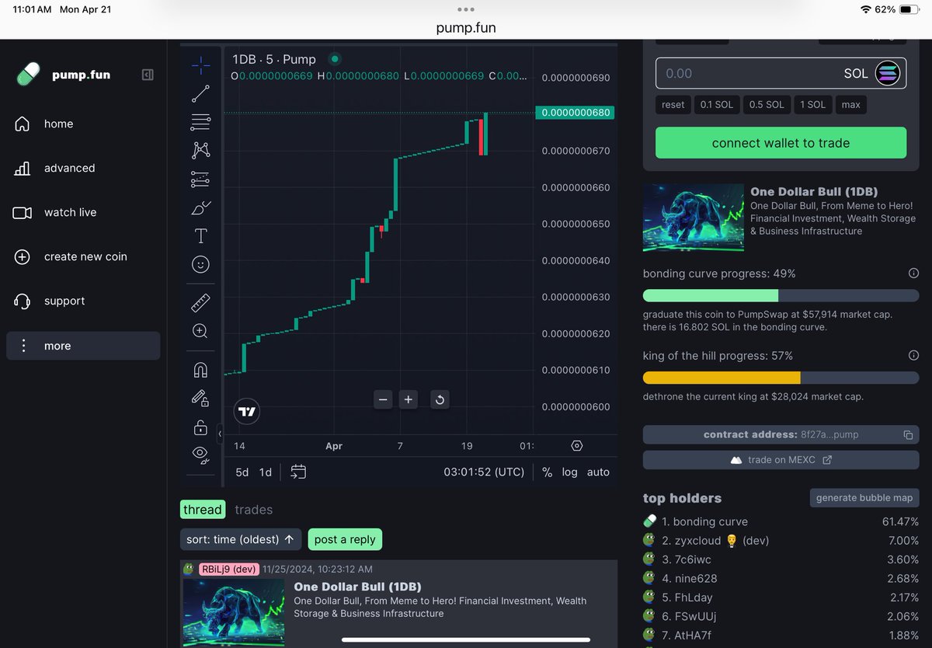Viewport: 932px width, 648px height.
Task: Generate the holders bubble map
Action: pyautogui.click(x=864, y=498)
